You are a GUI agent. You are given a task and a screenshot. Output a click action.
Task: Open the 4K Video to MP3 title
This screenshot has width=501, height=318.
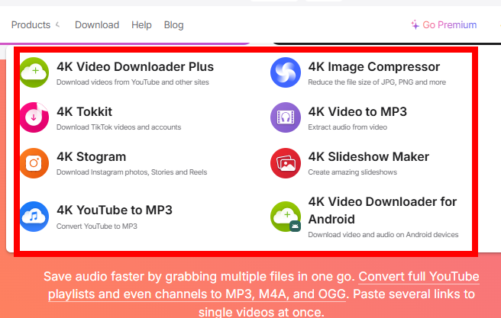click(357, 111)
